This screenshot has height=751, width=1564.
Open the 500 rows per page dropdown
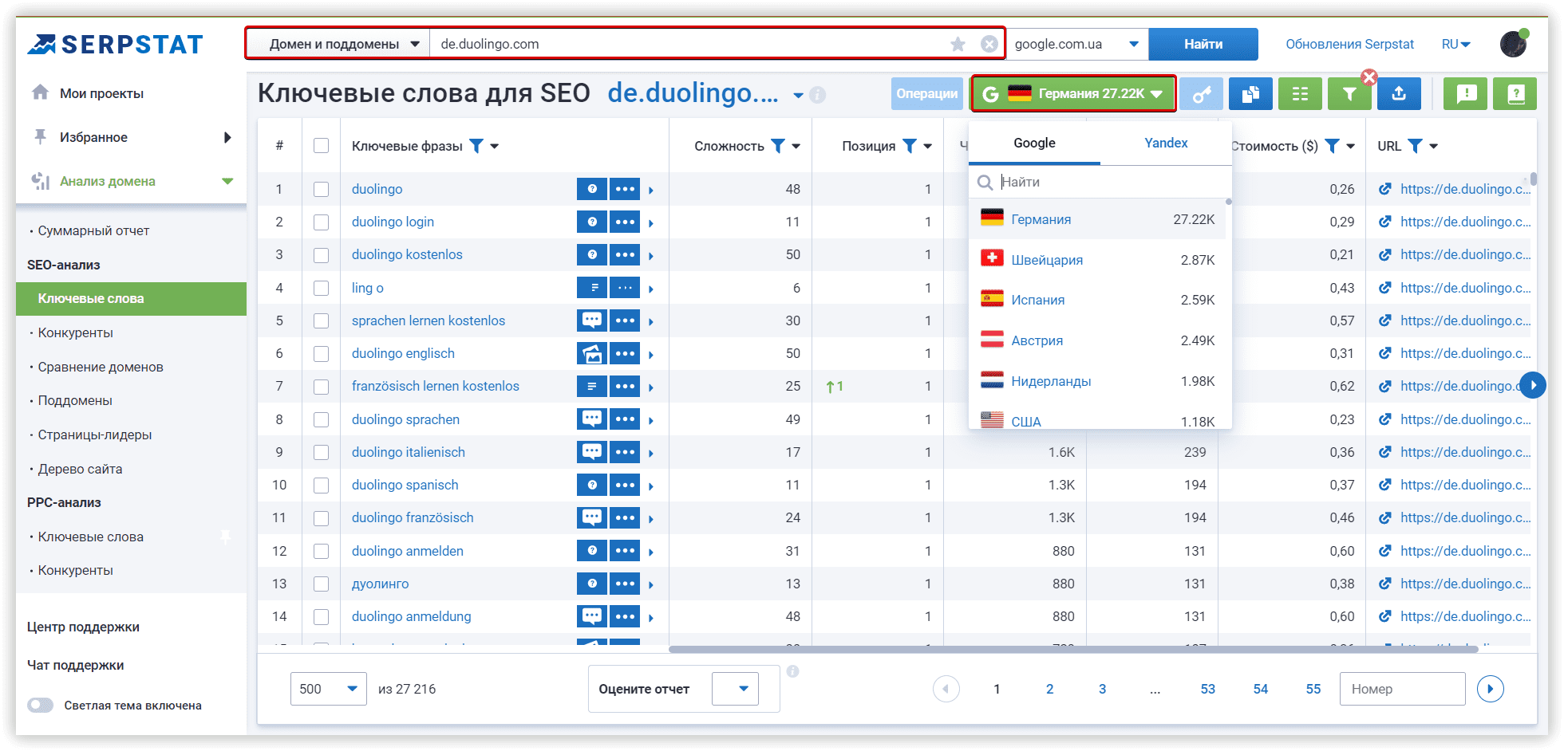pyautogui.click(x=329, y=689)
